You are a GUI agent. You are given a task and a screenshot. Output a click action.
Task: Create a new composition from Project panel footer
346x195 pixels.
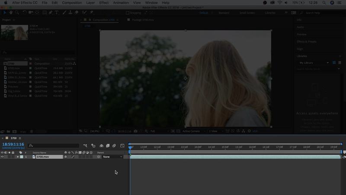tap(14, 132)
